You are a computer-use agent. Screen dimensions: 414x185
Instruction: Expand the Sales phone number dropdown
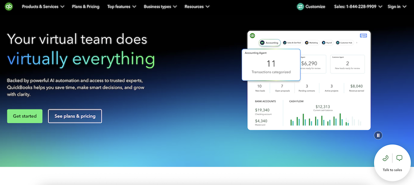tap(358, 7)
